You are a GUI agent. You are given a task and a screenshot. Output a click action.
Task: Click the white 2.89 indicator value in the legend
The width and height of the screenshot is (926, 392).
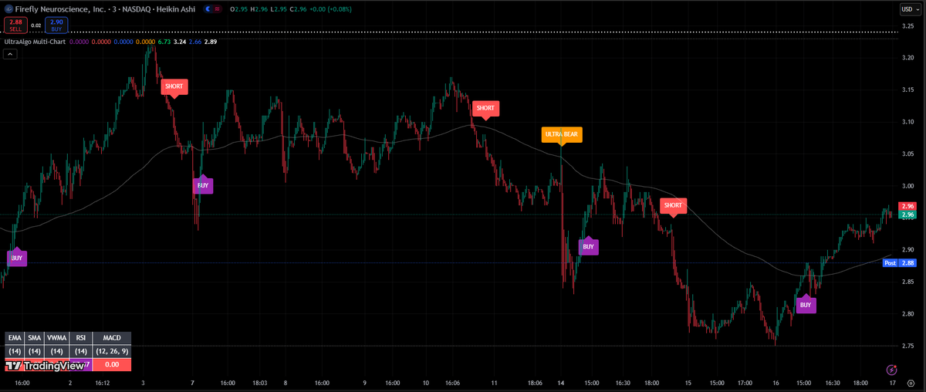click(211, 42)
